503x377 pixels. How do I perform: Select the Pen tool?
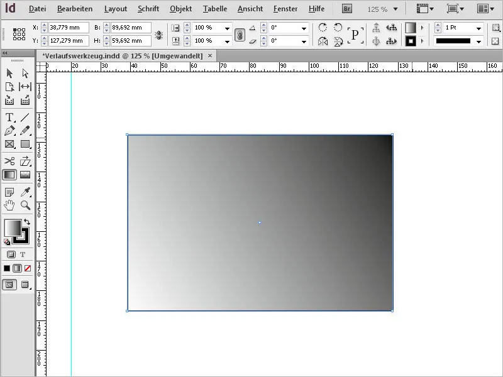tap(9, 131)
